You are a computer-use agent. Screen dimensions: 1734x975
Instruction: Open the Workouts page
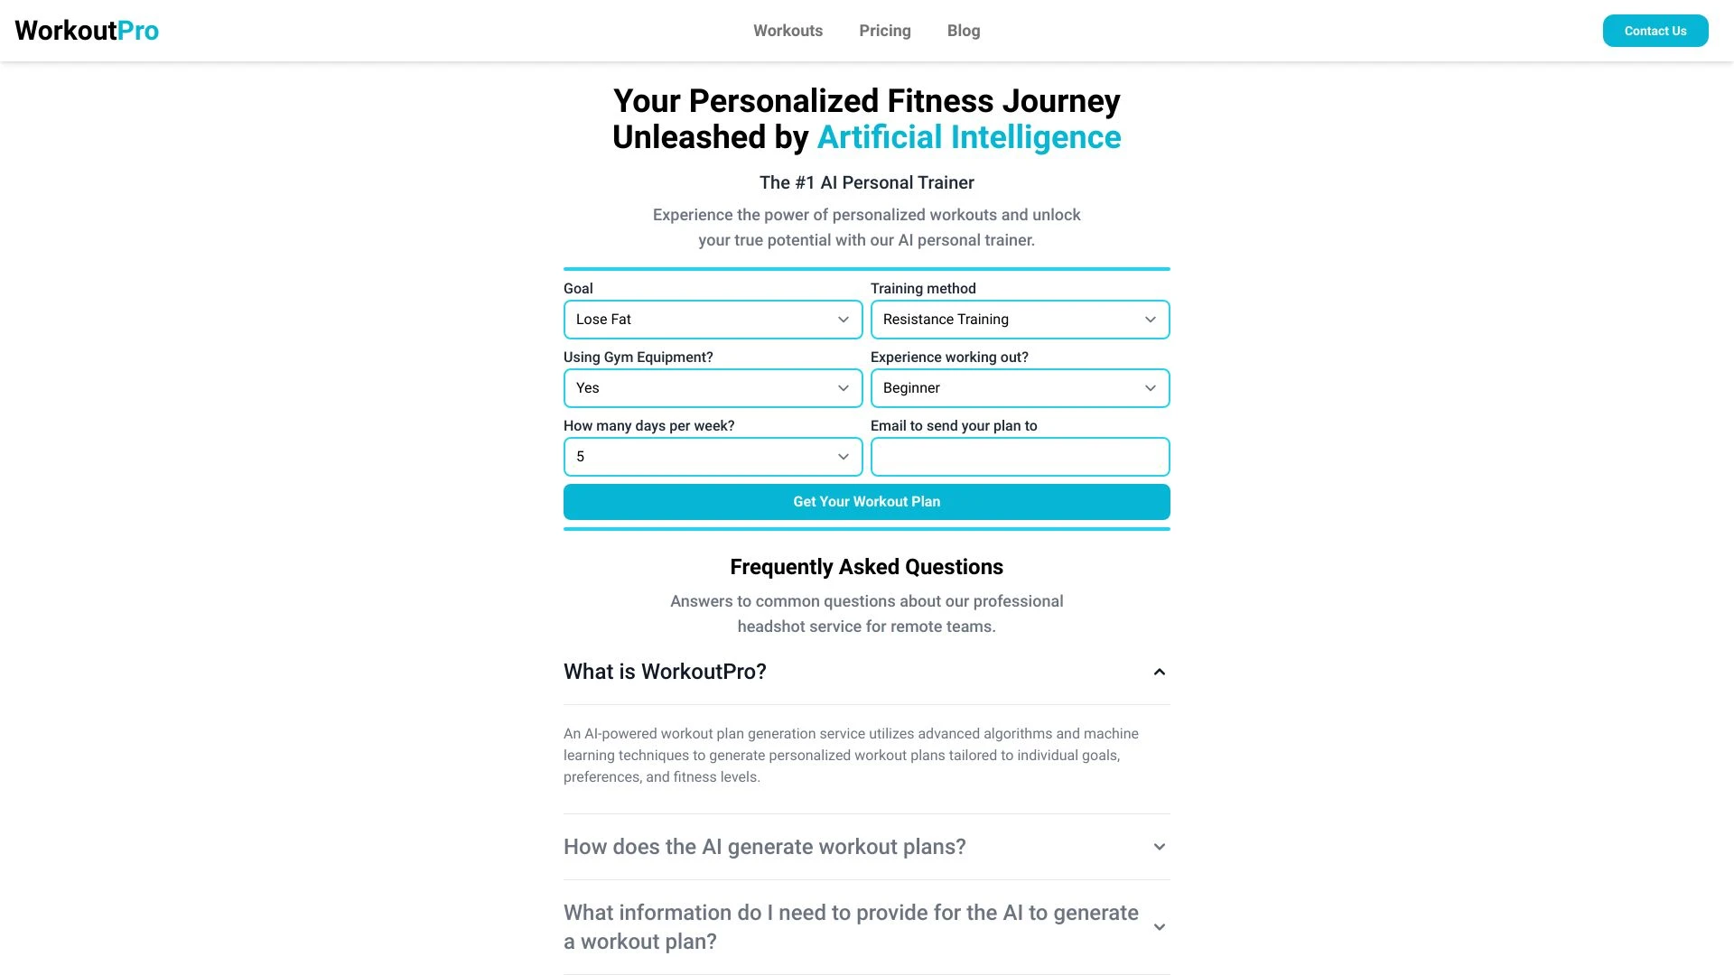tap(787, 30)
